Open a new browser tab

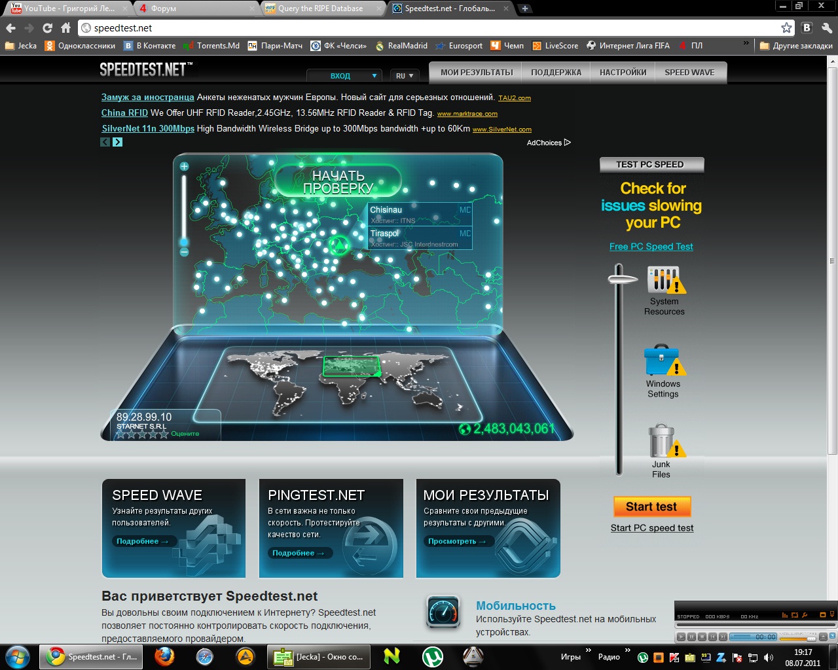(x=524, y=9)
